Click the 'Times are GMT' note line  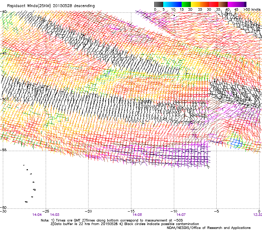[112, 220]
